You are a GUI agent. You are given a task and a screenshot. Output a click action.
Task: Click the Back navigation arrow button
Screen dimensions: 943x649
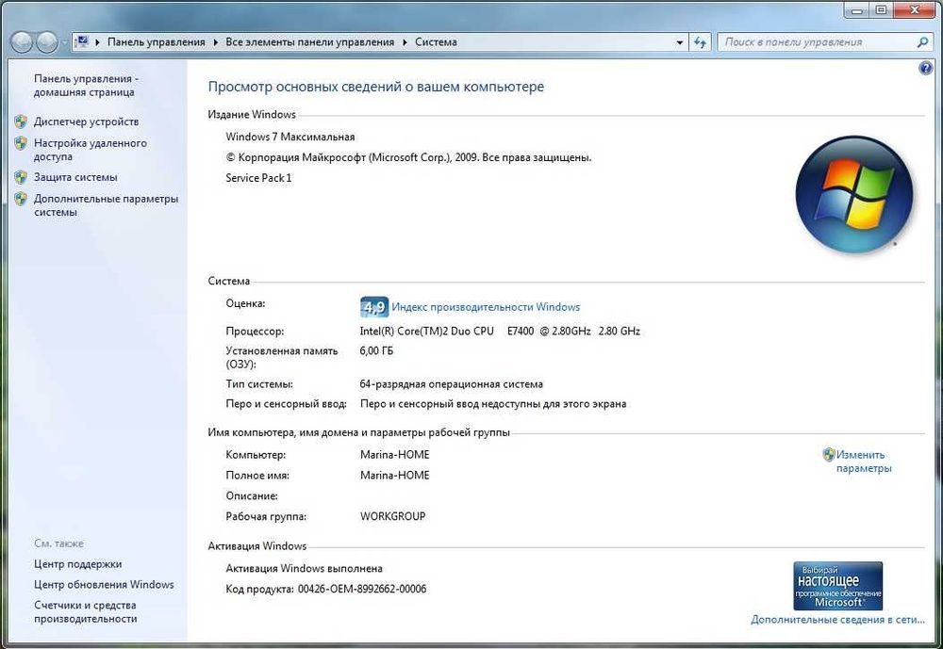coord(21,42)
